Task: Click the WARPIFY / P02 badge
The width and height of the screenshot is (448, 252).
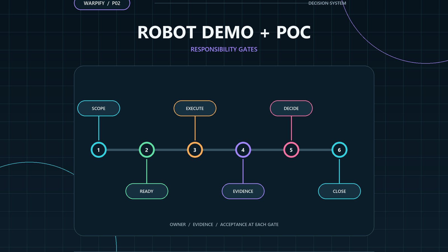Action: pyautogui.click(x=102, y=4)
